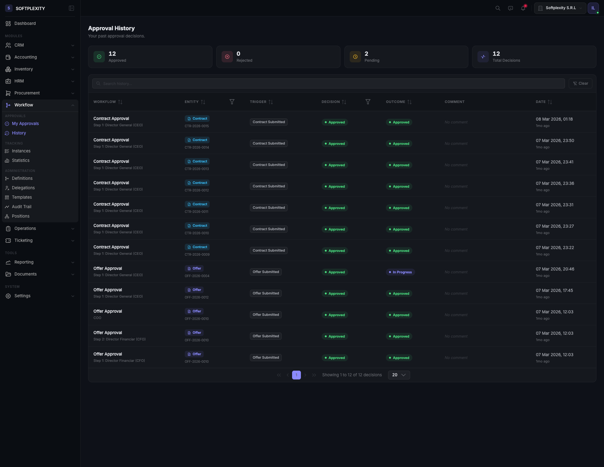The height and width of the screenshot is (467, 604).
Task: Select History under Approvals
Action: (19, 133)
